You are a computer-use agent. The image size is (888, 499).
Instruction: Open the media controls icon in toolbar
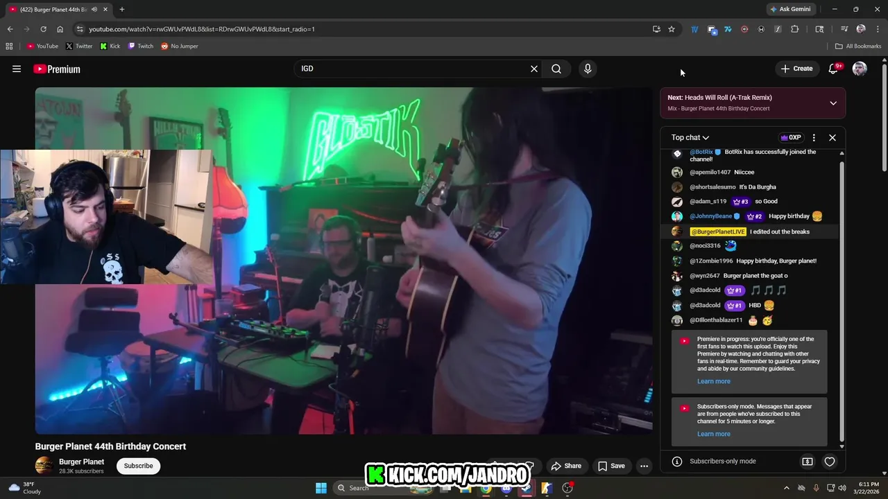pos(844,29)
